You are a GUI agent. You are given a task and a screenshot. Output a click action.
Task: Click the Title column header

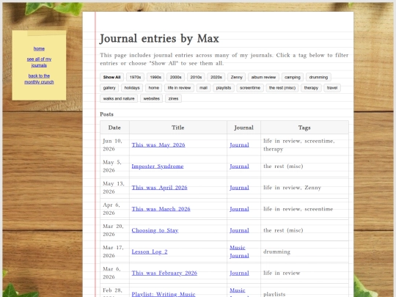tap(178, 128)
